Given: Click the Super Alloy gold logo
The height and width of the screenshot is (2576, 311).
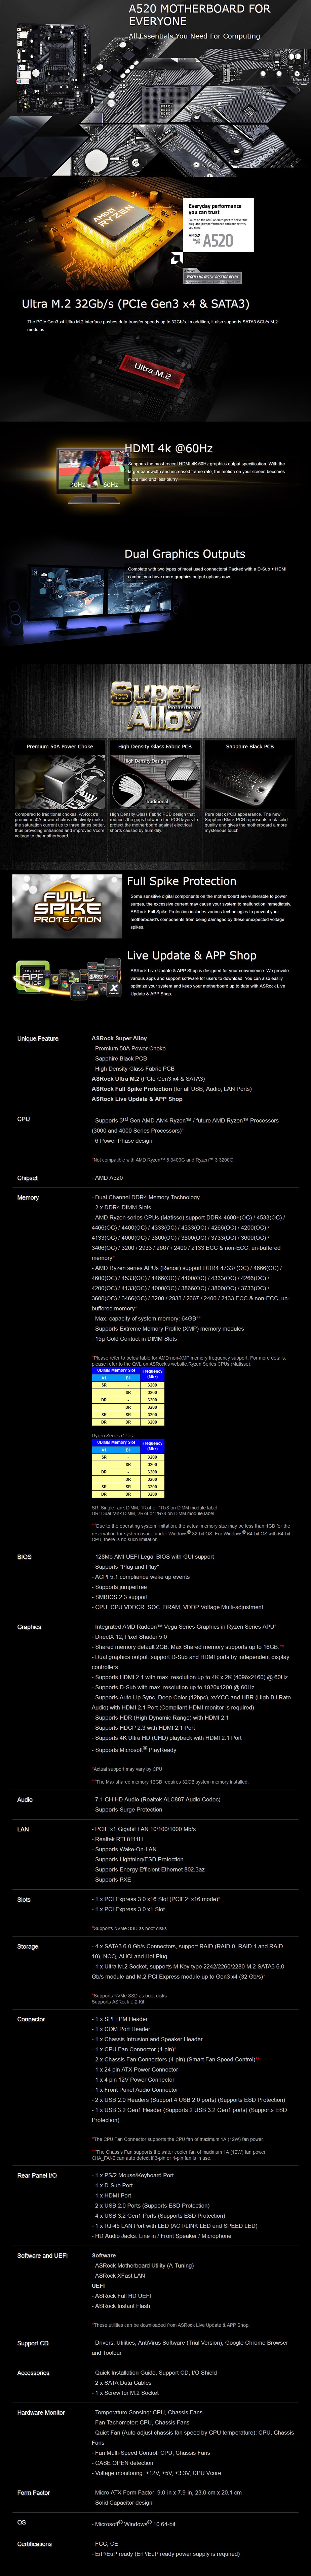Looking at the screenshot, I should (x=155, y=706).
